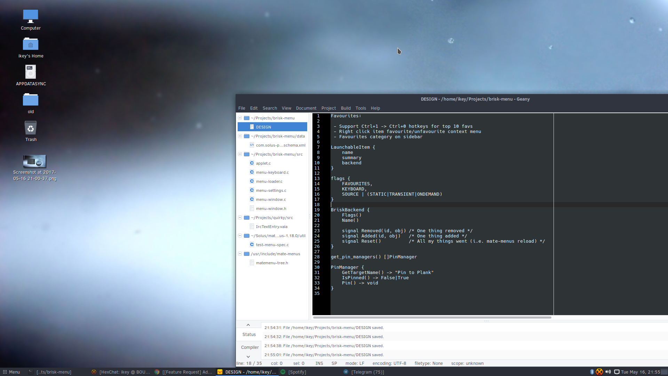Click the editor's horizontal scrollbar
Image resolution: width=668 pixels, height=376 pixels.
click(432, 318)
